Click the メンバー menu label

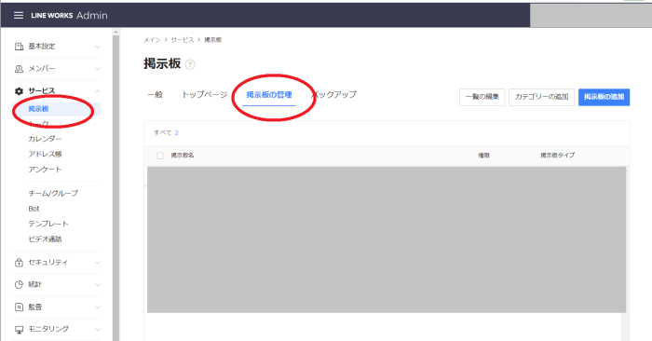click(x=42, y=69)
